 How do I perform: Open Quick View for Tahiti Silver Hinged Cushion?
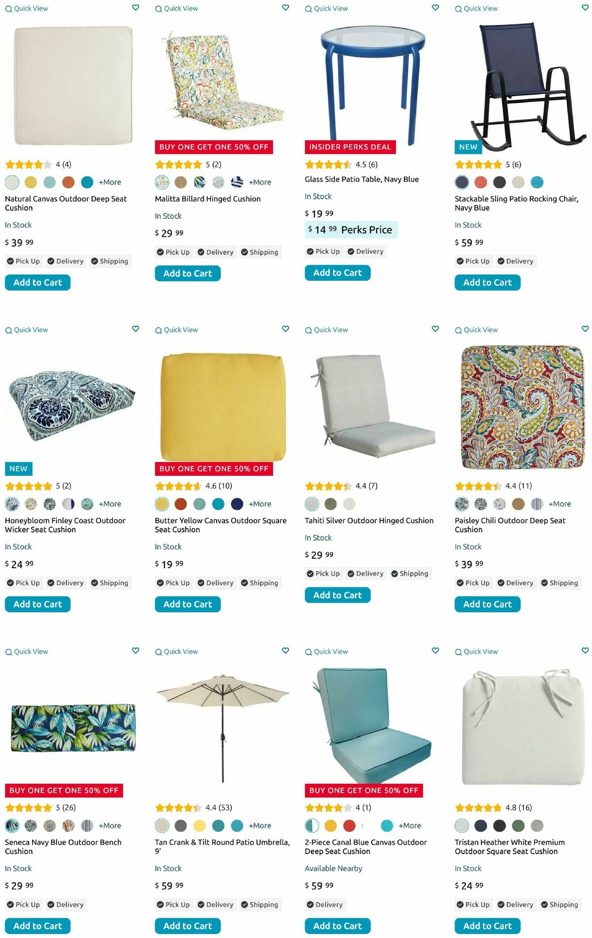coord(327,330)
